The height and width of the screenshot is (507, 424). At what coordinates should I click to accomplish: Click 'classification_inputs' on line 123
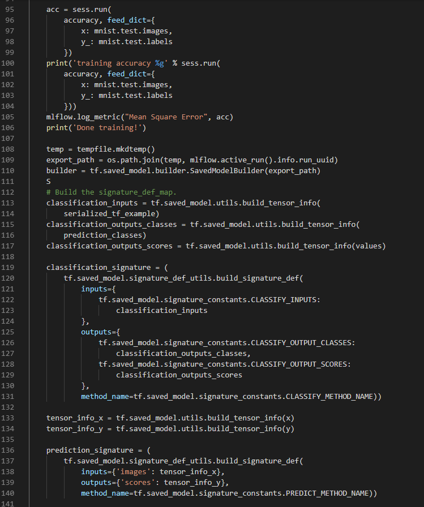[162, 311]
